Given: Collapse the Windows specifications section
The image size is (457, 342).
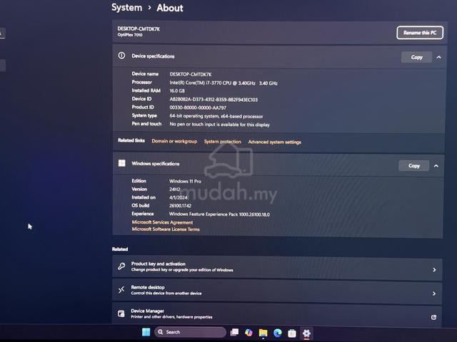Looking at the screenshot, I should [x=436, y=166].
